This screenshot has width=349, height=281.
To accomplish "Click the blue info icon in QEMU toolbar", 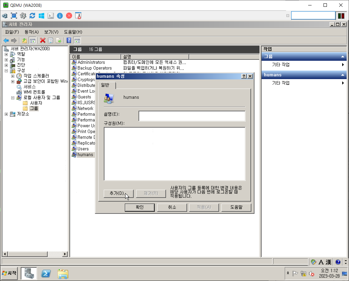I will (x=60, y=16).
